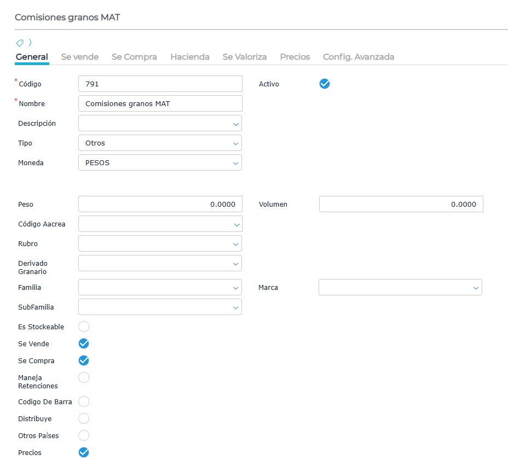Toggle the Activo checkbox

pos(325,84)
